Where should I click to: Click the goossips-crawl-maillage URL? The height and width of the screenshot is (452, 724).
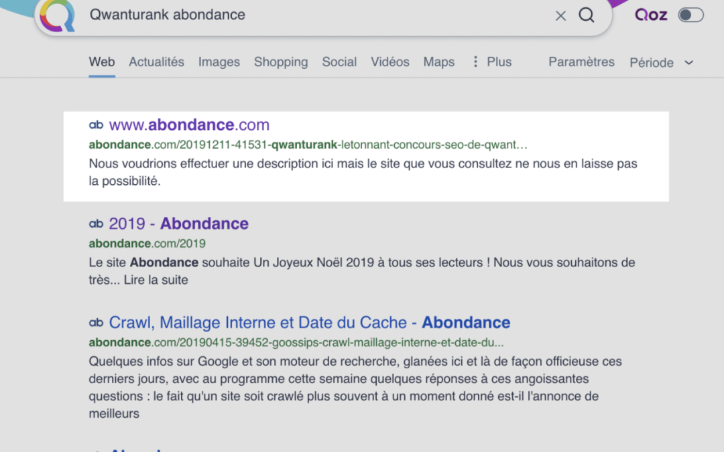(296, 343)
